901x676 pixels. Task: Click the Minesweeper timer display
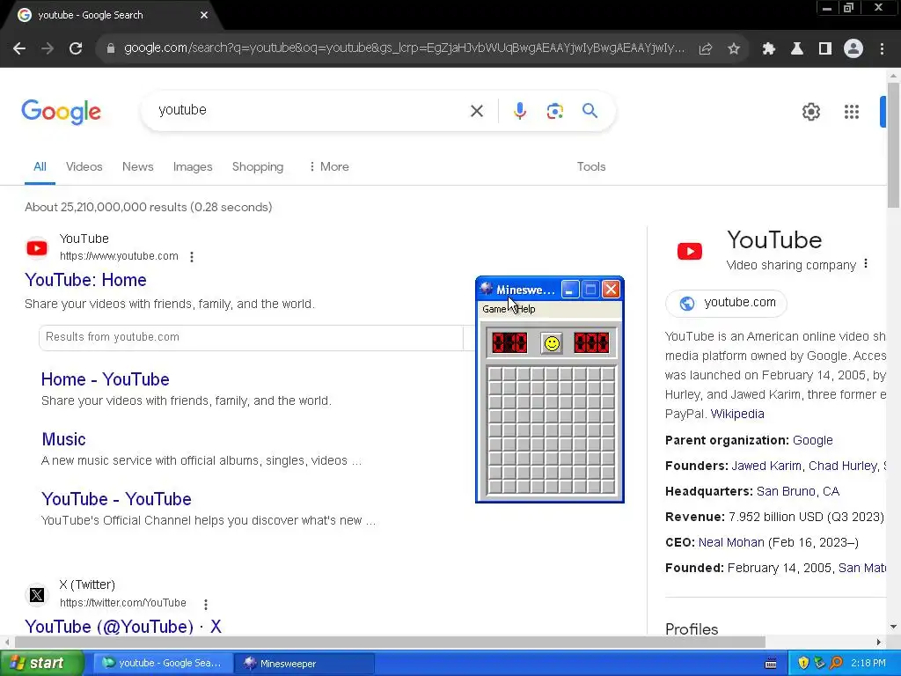click(591, 343)
